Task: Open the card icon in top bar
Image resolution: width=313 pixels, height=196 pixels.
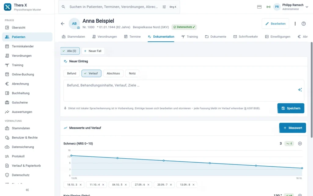Action: (259, 7)
